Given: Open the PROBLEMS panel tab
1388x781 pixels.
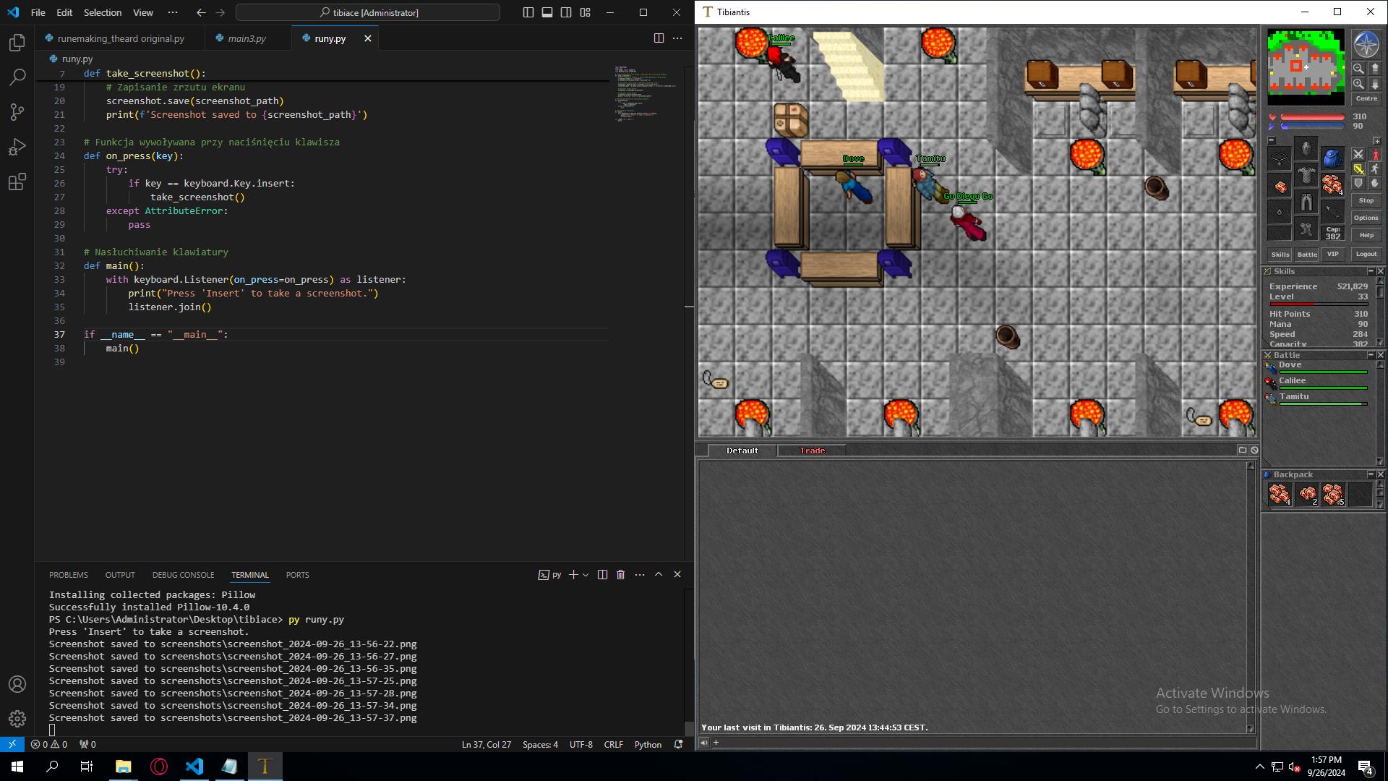Looking at the screenshot, I should coord(69,575).
